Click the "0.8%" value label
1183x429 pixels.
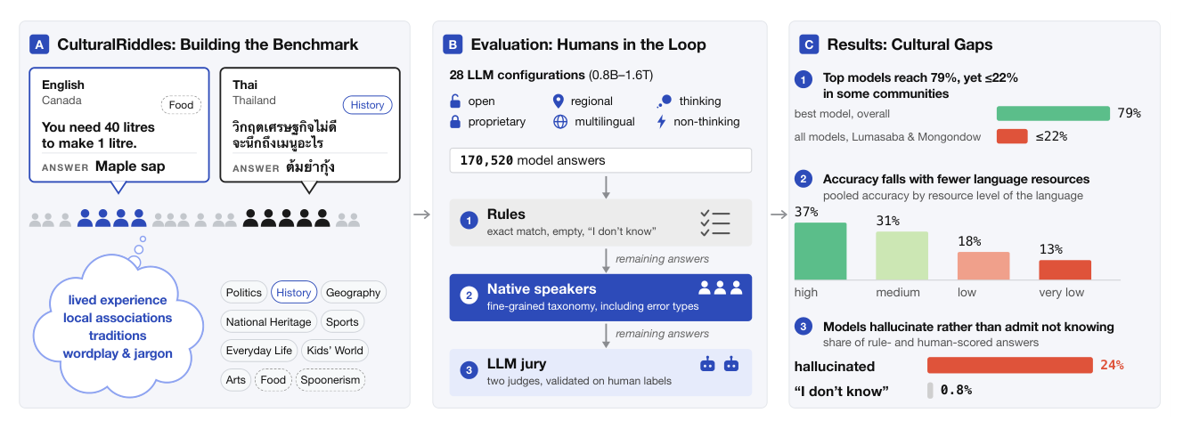coord(956,390)
